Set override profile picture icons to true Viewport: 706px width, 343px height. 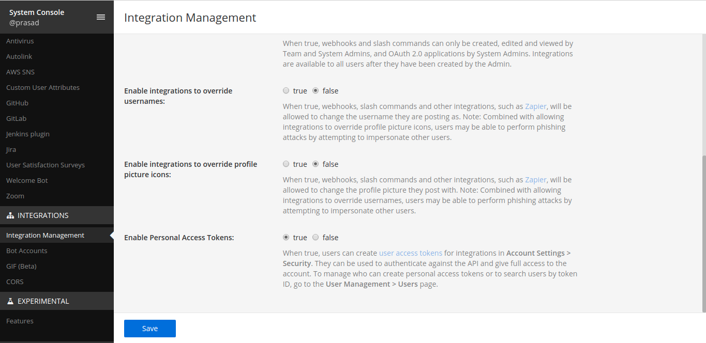(286, 164)
